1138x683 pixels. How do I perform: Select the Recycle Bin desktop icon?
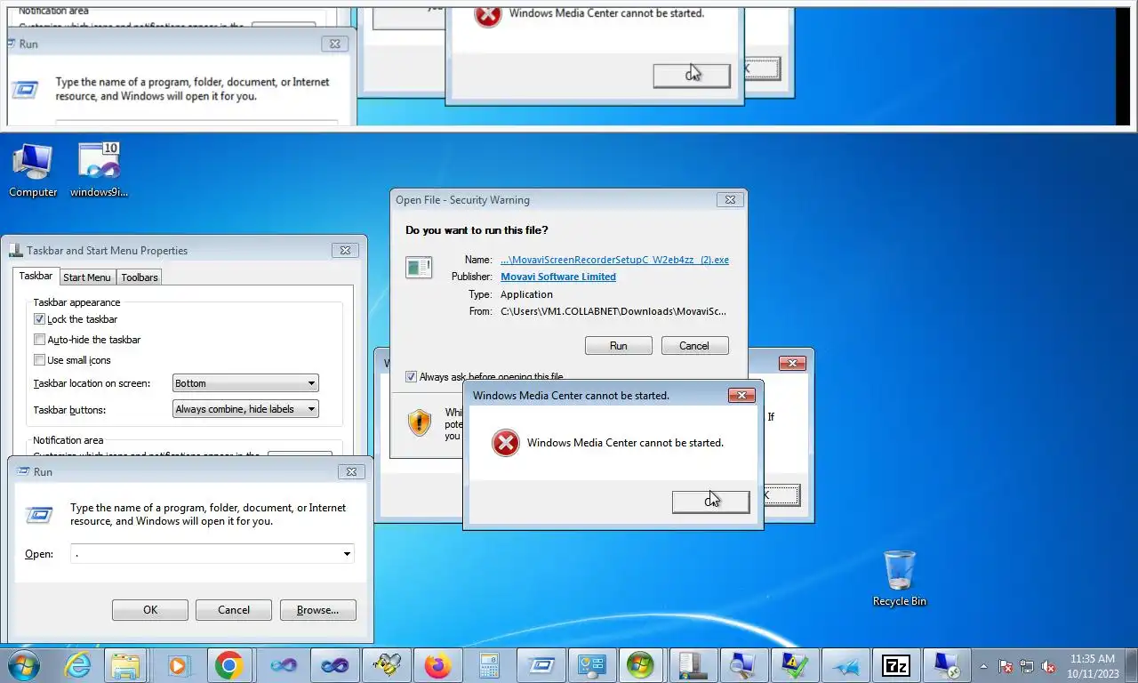(x=899, y=579)
